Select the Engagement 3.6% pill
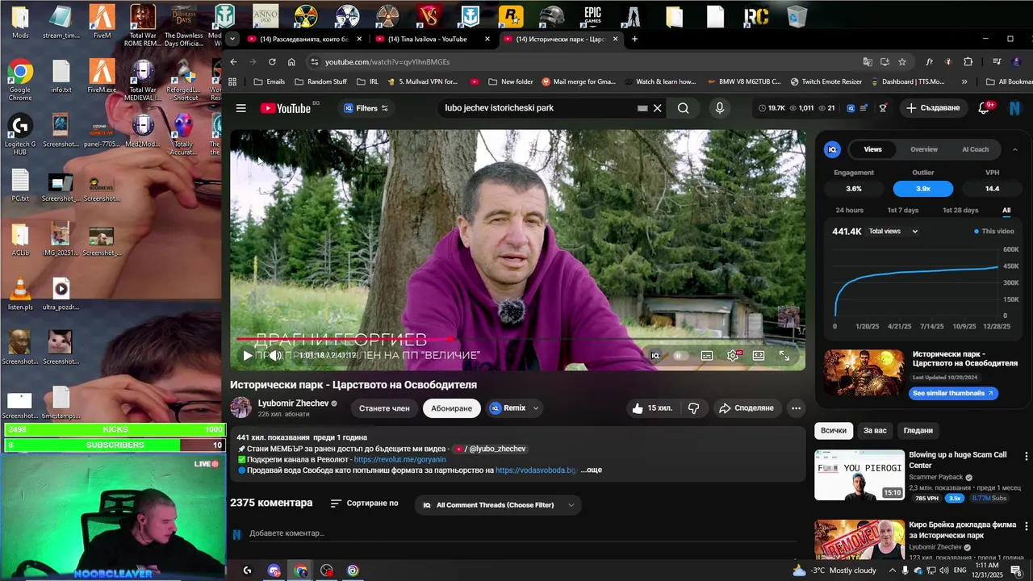This screenshot has width=1033, height=581. (854, 189)
